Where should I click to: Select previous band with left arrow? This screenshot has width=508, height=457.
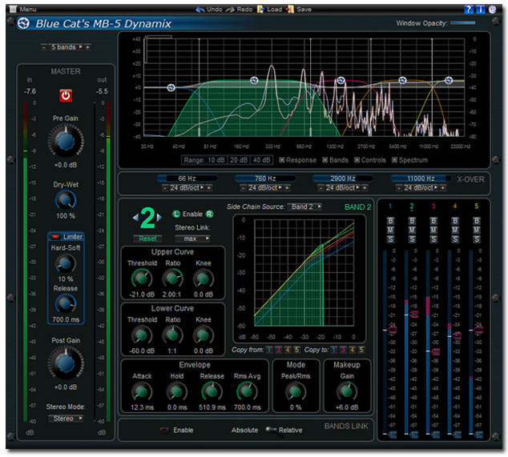click(x=135, y=218)
